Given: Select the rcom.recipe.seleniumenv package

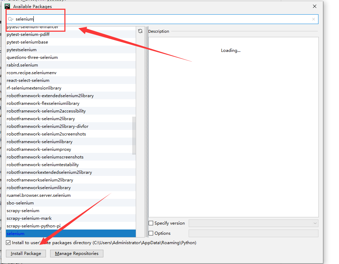Looking at the screenshot, I should point(71,73).
